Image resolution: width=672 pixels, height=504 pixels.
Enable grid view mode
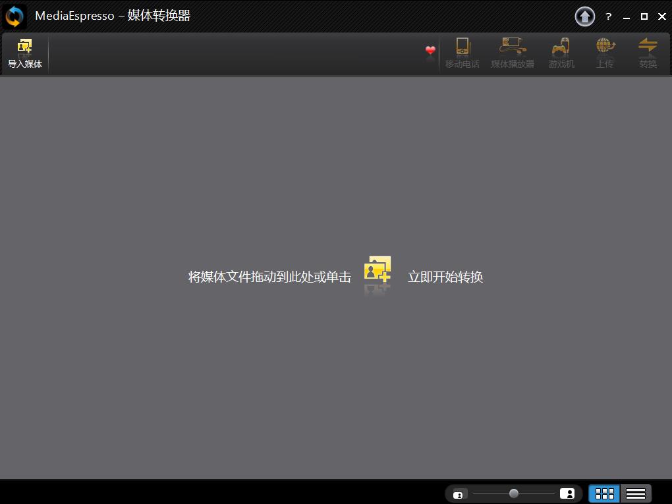pos(603,493)
